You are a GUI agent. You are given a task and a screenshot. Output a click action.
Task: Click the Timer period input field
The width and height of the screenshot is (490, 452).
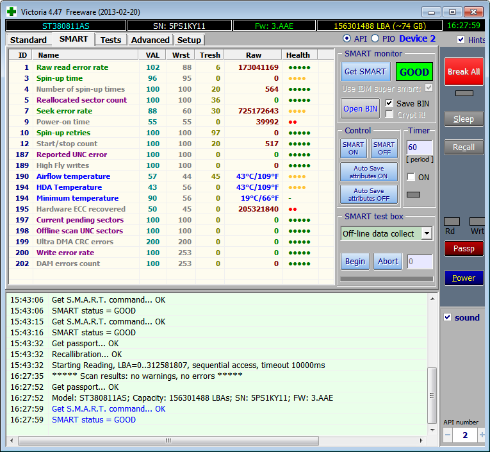pyautogui.click(x=420, y=147)
